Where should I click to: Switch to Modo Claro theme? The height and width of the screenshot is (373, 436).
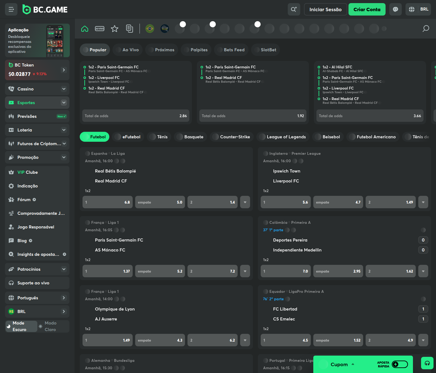tap(53, 326)
